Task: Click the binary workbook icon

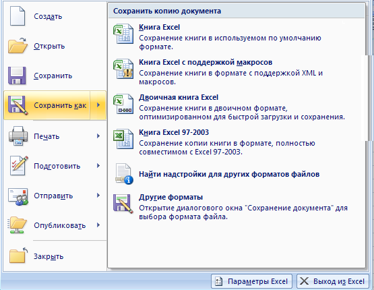Action: tap(123, 104)
